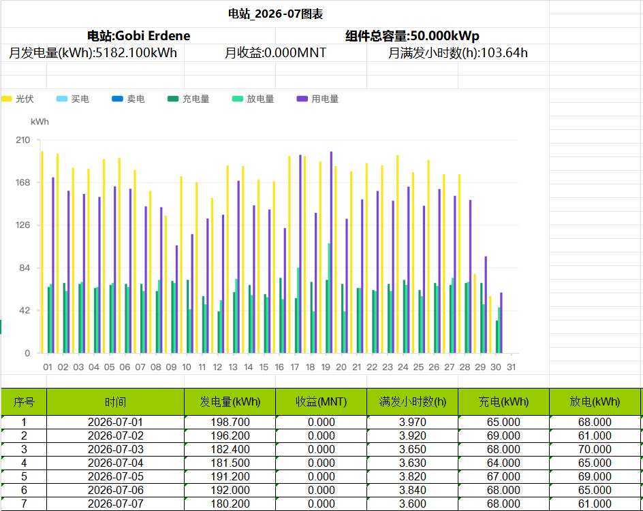
Task: Click the generation value 192.000
Action: pyautogui.click(x=230, y=490)
